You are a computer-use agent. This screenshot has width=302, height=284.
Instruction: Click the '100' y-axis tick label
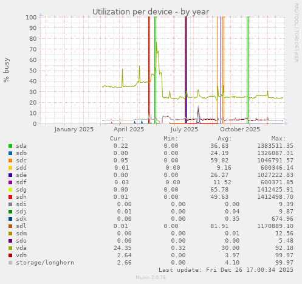tap(31, 17)
